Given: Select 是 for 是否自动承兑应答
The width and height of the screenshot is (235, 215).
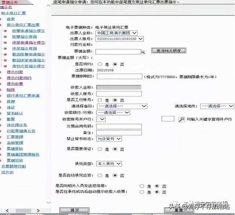Looking at the screenshot, I should (100, 175).
